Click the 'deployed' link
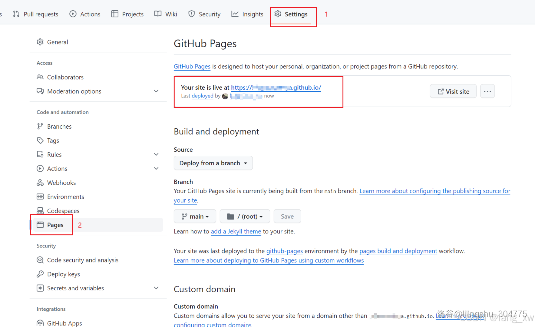 pyautogui.click(x=203, y=96)
